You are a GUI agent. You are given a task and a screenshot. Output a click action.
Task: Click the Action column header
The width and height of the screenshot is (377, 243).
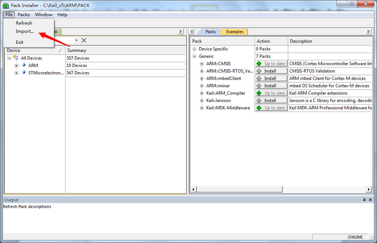pyautogui.click(x=271, y=41)
